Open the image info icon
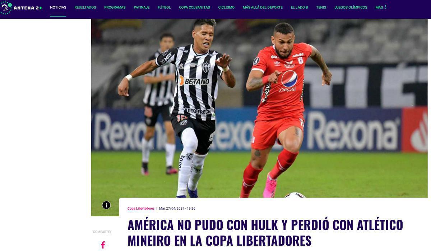Viewport: 431px width, 251px height. 106,205
